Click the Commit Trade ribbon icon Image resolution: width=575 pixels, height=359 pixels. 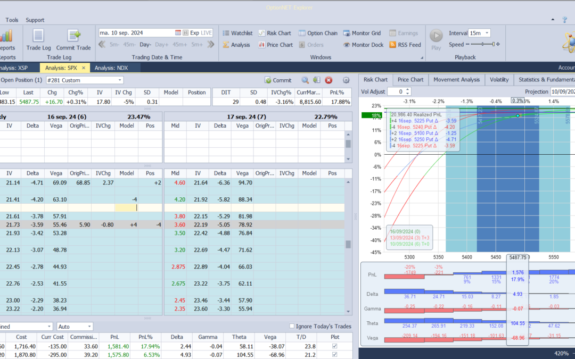click(x=73, y=40)
